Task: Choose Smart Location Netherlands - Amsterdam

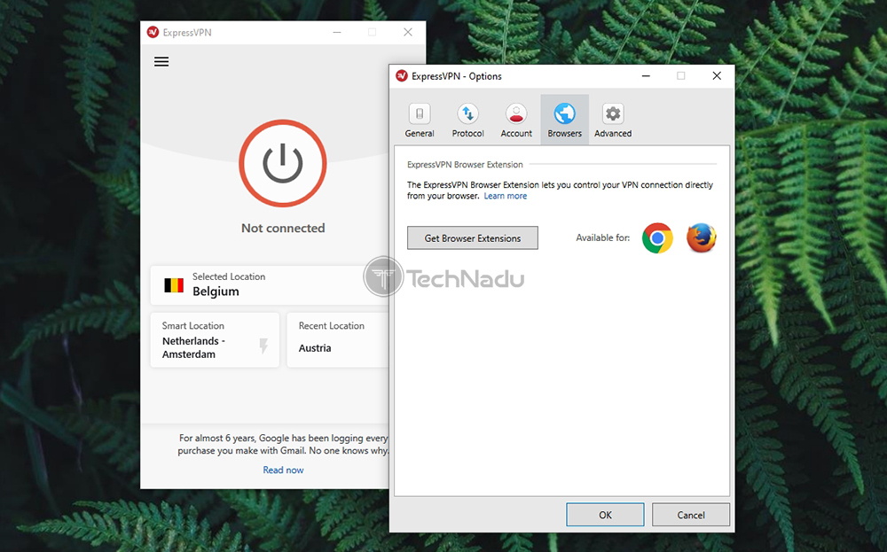Action: click(215, 340)
